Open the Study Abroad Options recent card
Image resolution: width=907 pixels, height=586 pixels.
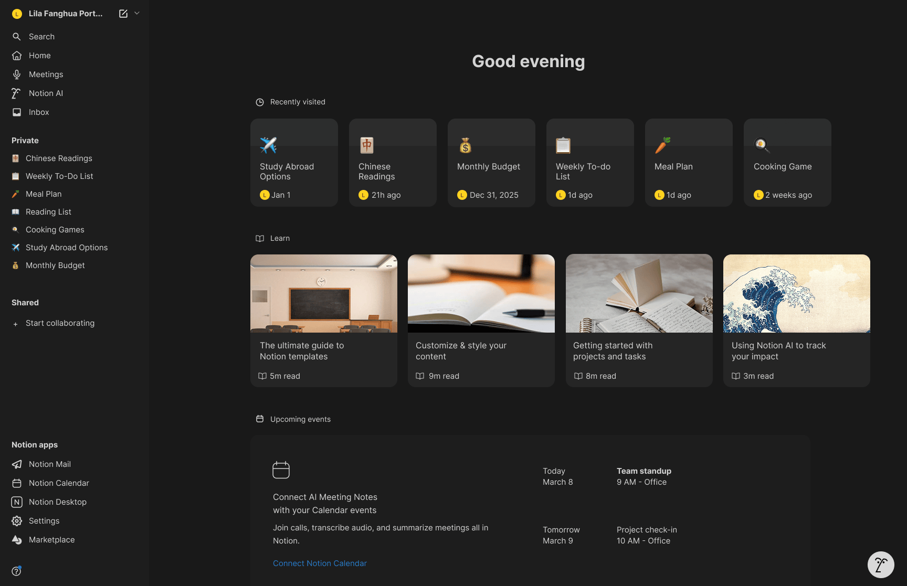294,163
